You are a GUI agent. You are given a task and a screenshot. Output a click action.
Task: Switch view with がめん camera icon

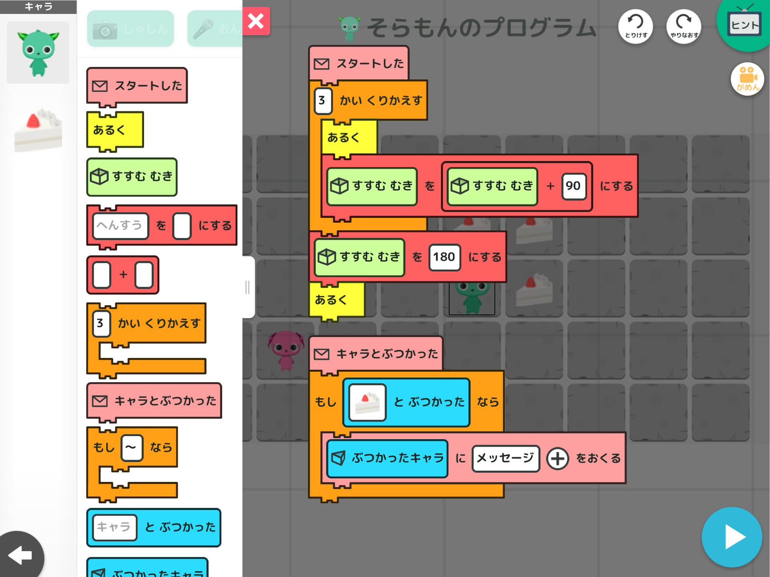pos(747,79)
